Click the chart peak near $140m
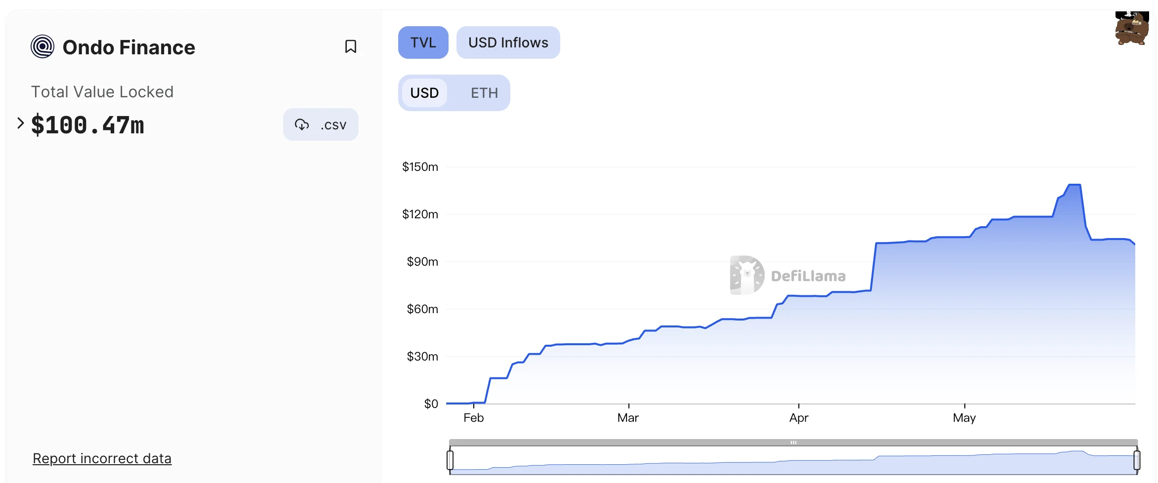 coord(1075,185)
